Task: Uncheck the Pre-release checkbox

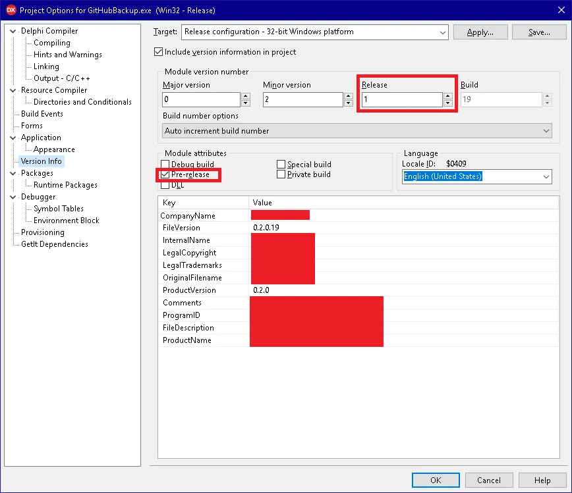Action: (165, 174)
